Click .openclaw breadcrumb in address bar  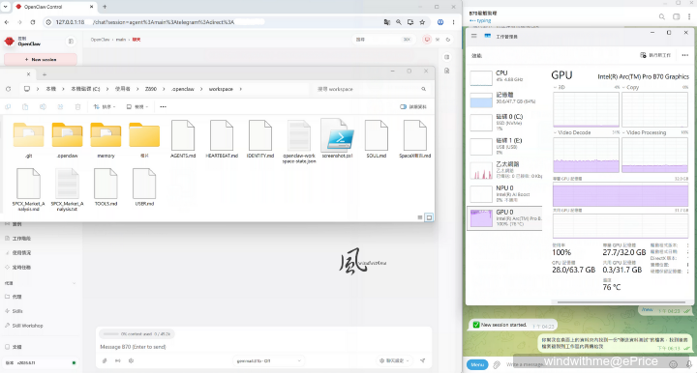pyautogui.click(x=183, y=89)
